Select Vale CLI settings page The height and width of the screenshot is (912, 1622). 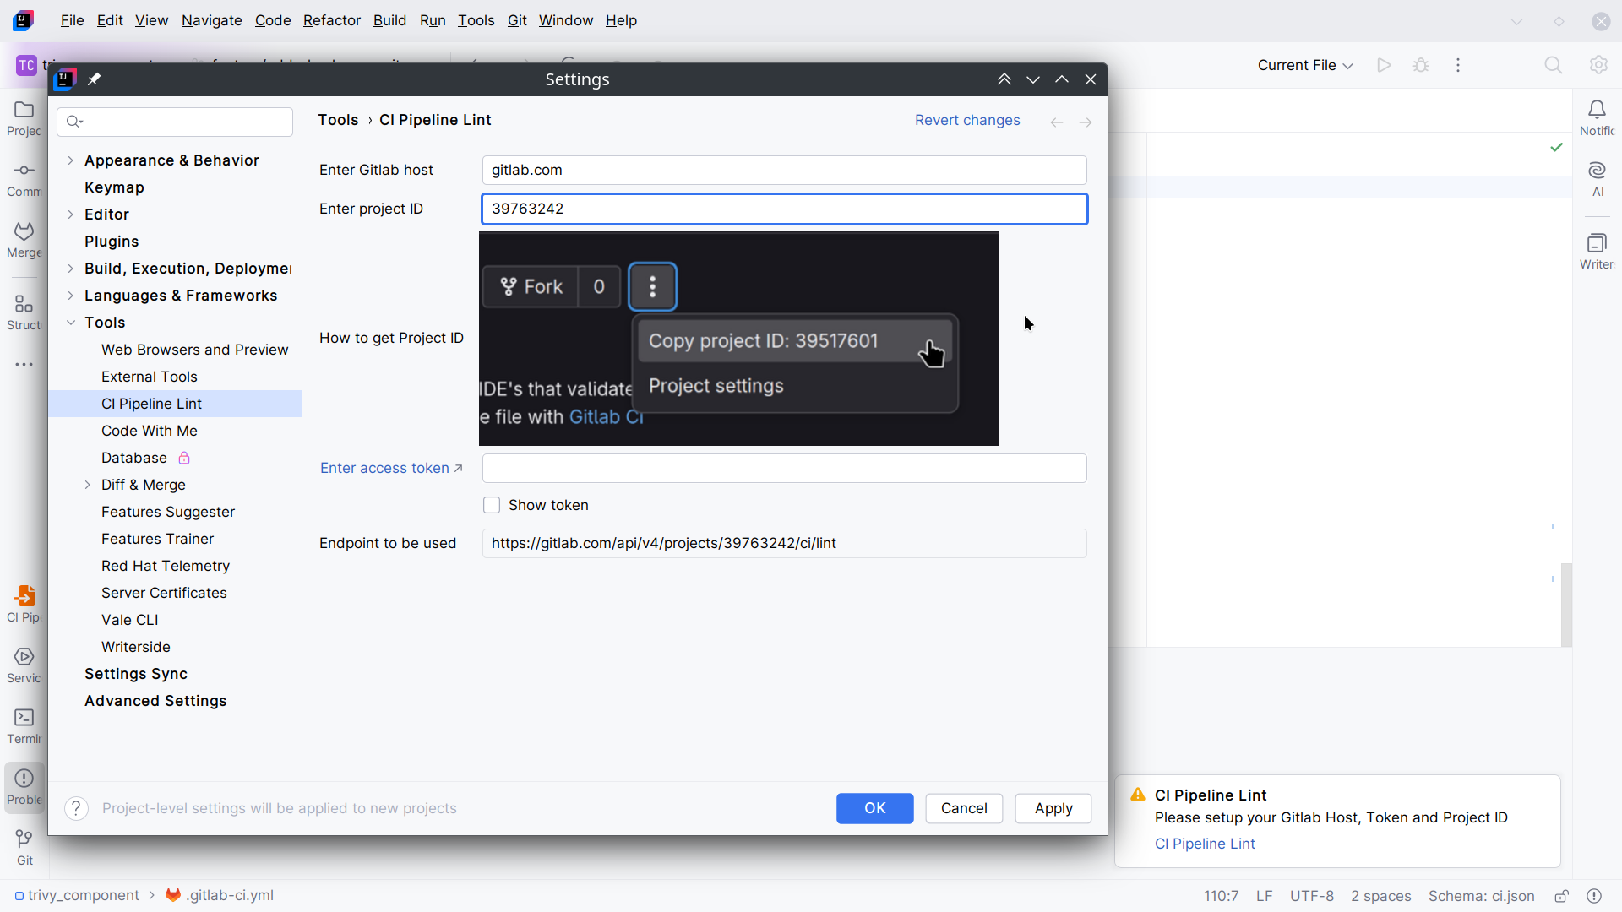pos(130,620)
